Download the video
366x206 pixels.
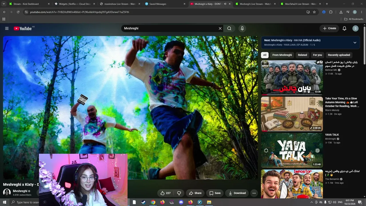[237, 193]
